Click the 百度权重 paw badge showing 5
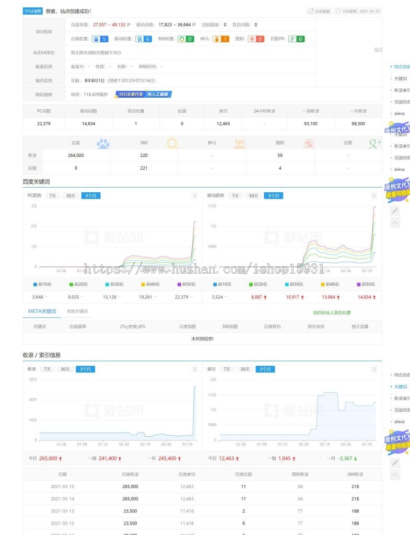Screen dimensions: 410x535 100,39
